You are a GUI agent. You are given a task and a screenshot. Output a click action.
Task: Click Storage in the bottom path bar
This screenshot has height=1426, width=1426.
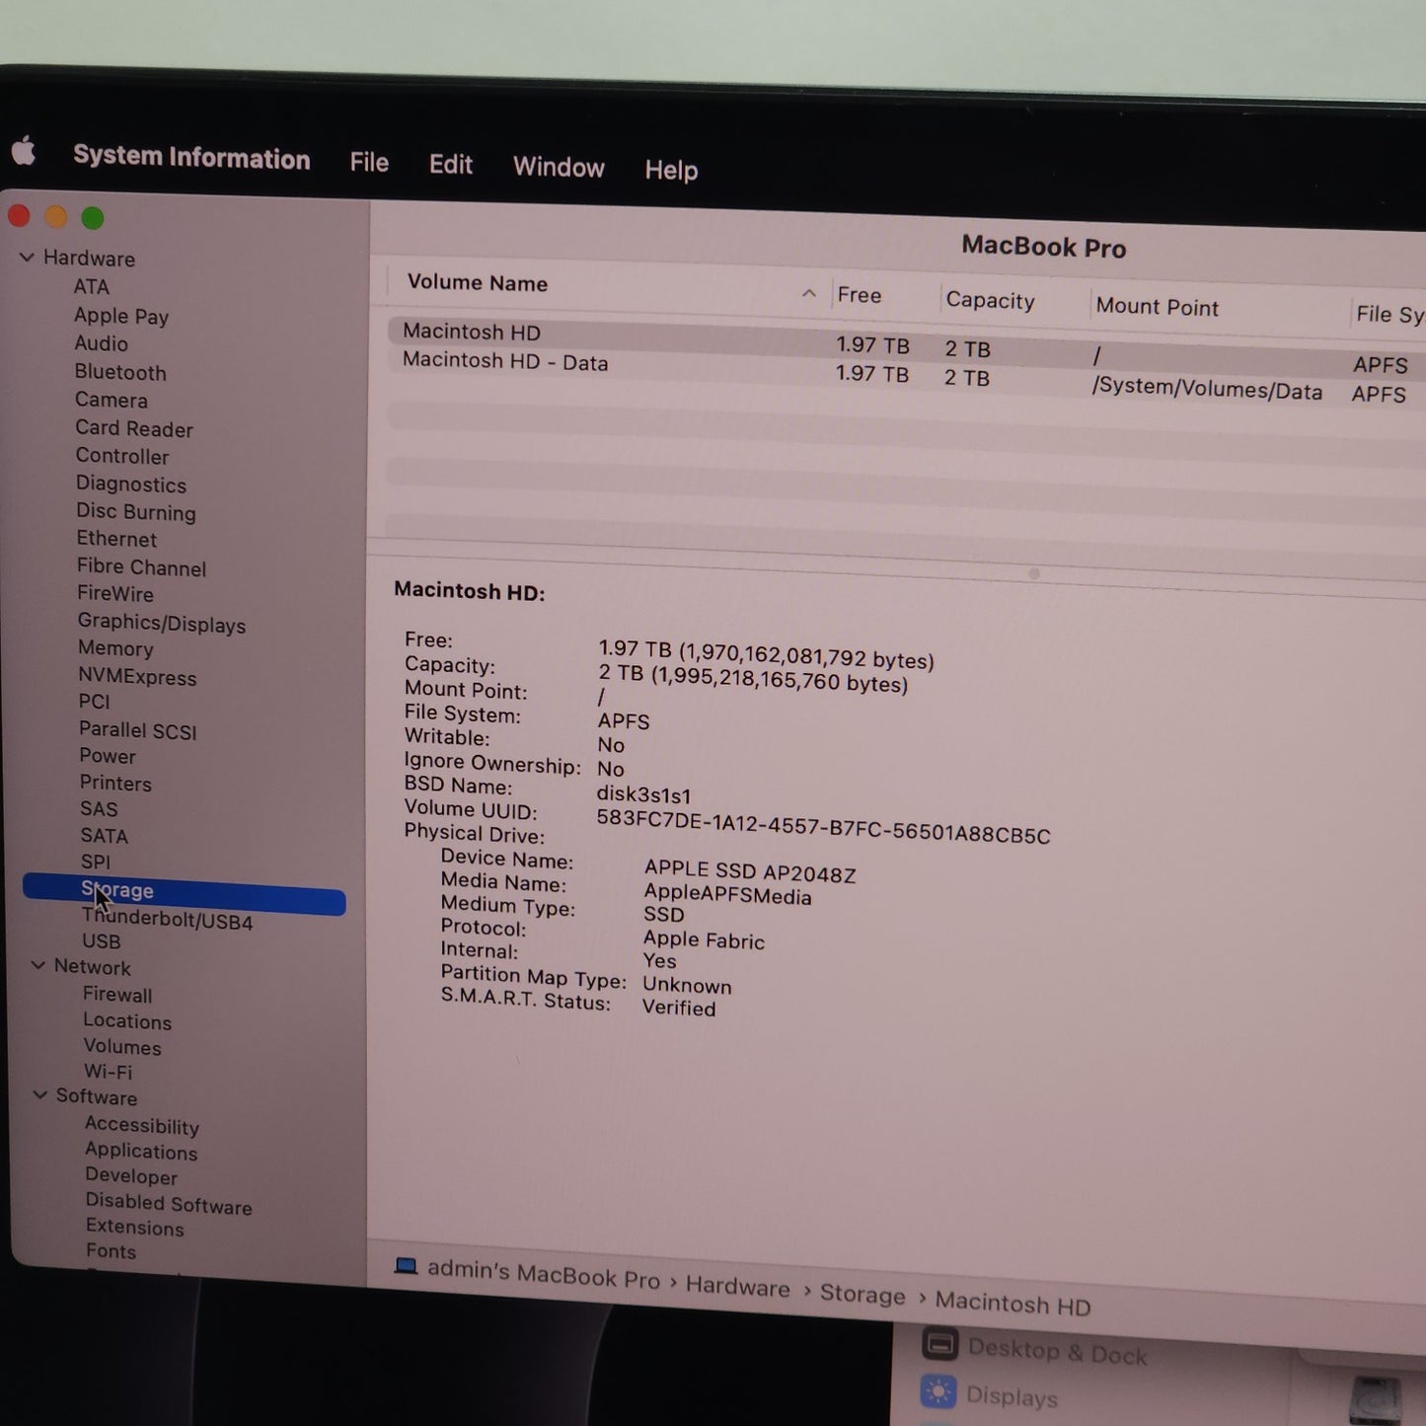(x=862, y=1295)
